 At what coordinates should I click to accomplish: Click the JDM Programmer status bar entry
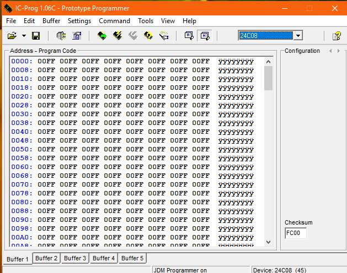tap(201, 270)
